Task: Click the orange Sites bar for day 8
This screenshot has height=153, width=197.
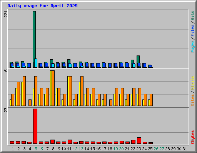Action: click(53, 88)
